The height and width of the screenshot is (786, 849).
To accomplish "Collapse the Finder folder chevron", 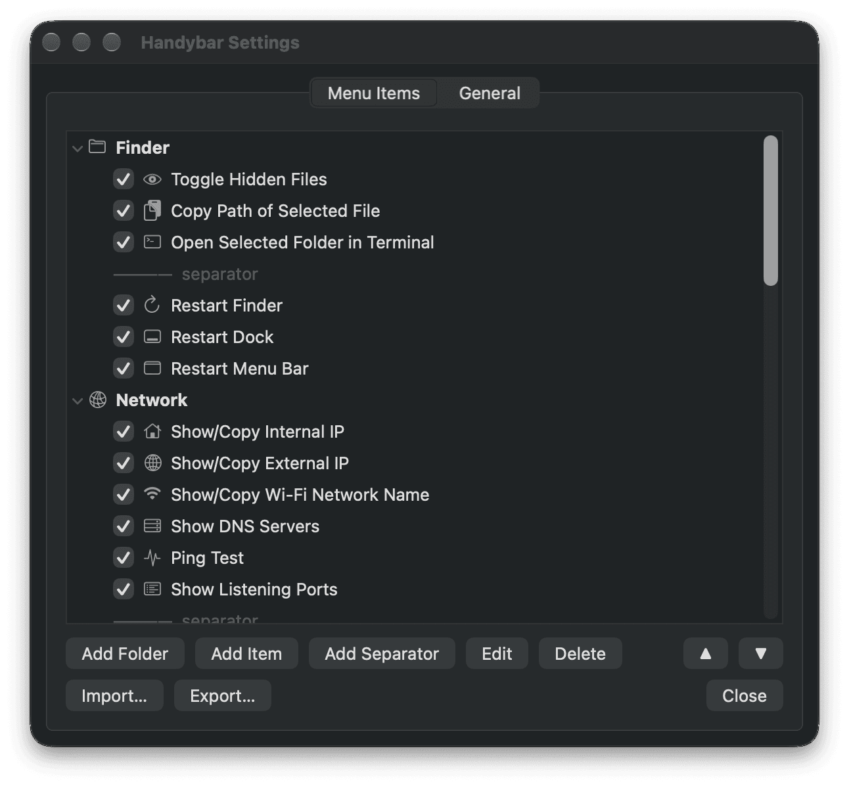I will [78, 149].
